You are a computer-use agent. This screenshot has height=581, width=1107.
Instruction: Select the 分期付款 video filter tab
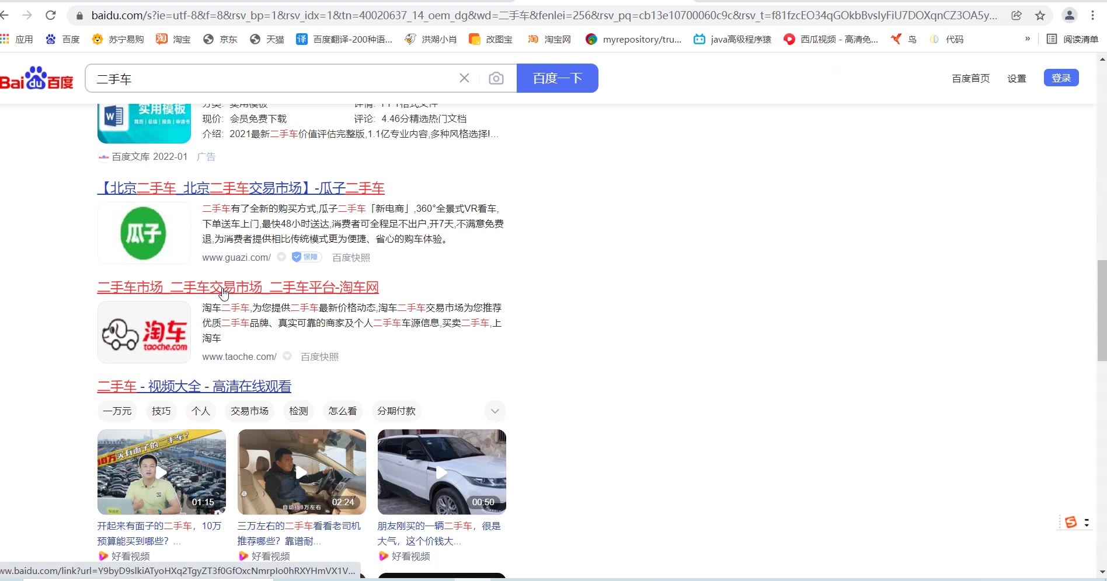(x=396, y=411)
